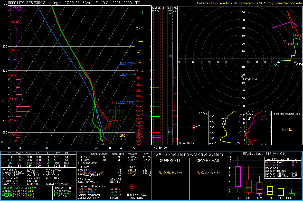Click the based on LCL: 0.19 line
303x201 pixels.
(x=281, y=165)
